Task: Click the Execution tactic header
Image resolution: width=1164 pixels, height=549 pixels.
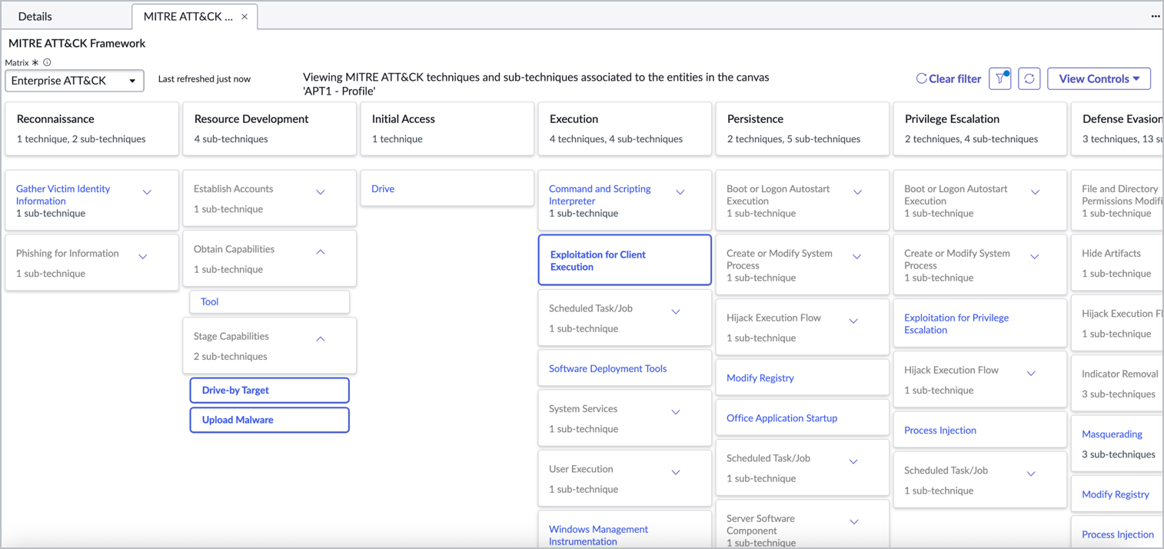Action: coord(625,128)
